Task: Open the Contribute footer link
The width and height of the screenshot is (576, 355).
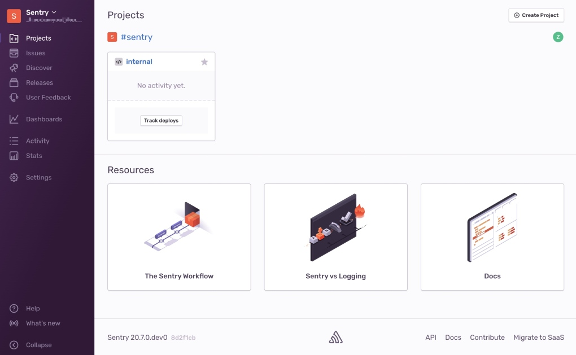Action: click(x=487, y=338)
